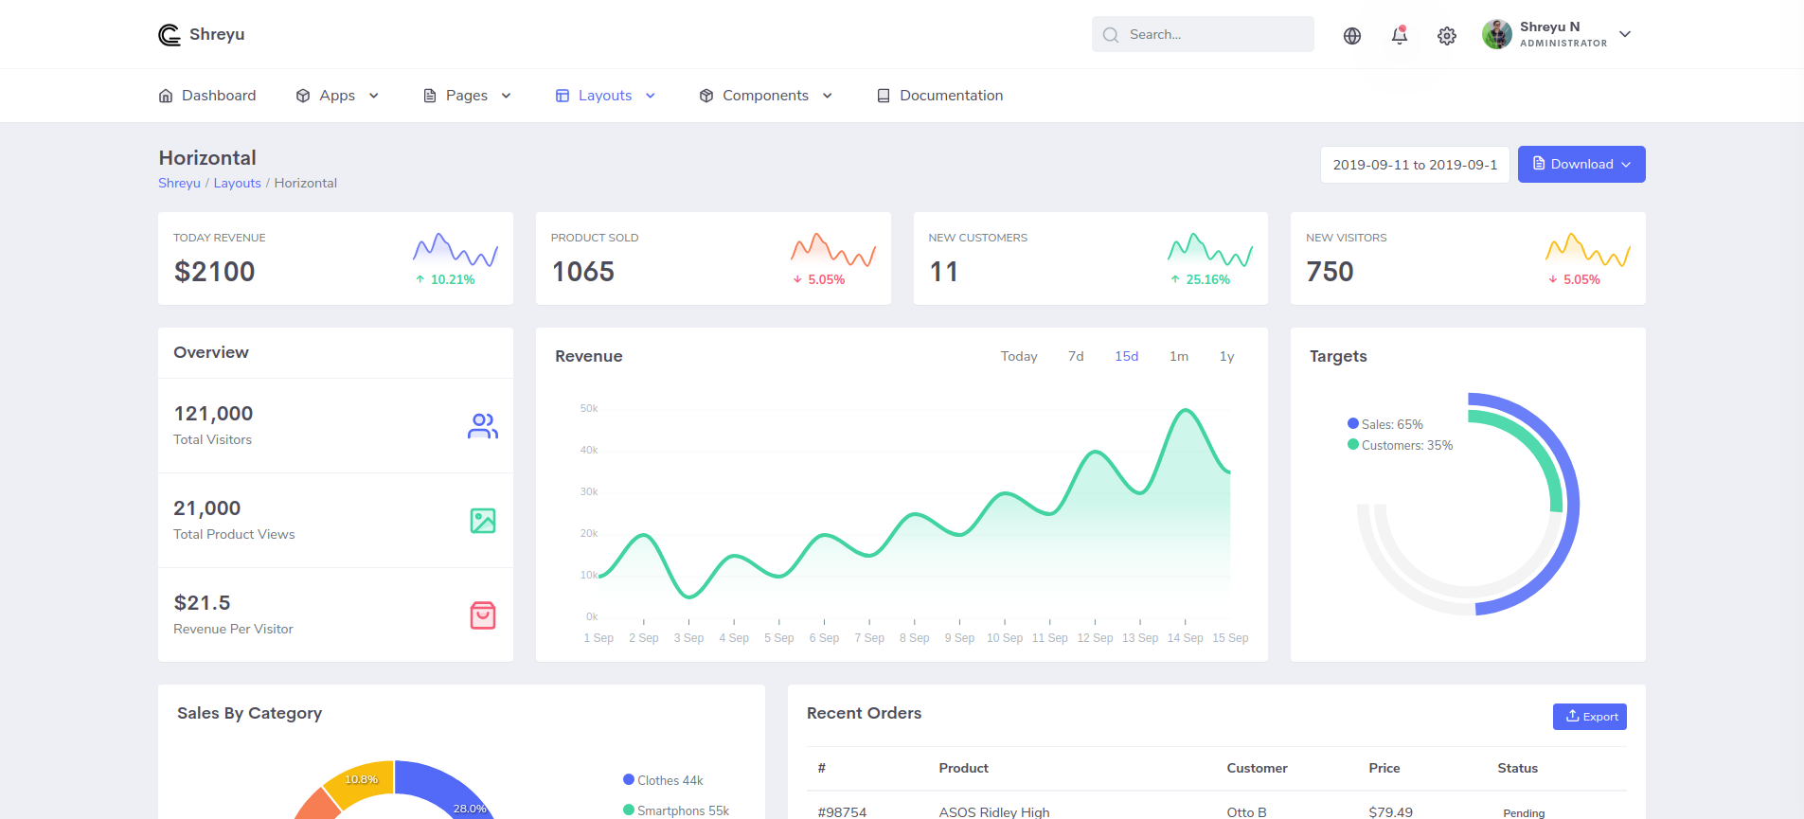Click the Customer column header
Viewport: 1804px width, 819px height.
point(1258,768)
